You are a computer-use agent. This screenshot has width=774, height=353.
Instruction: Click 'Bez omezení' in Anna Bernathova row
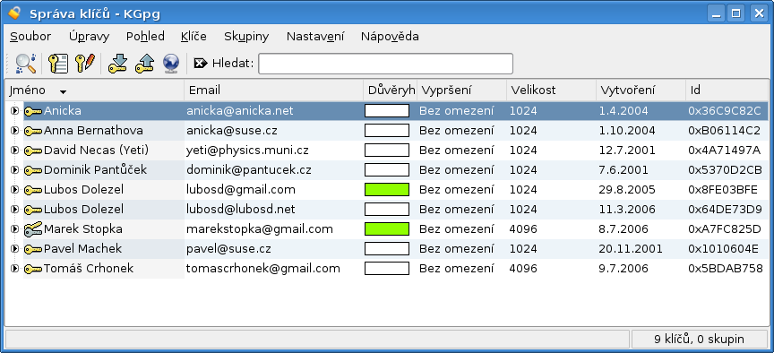457,131
